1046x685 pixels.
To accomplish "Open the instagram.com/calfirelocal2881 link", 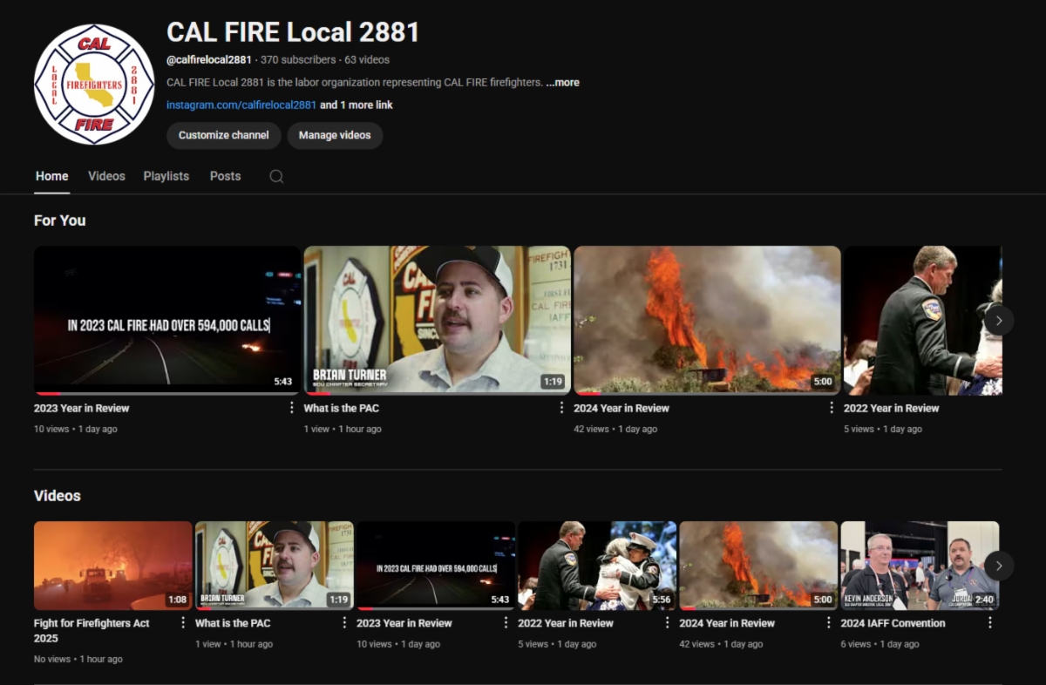I will (x=241, y=105).
